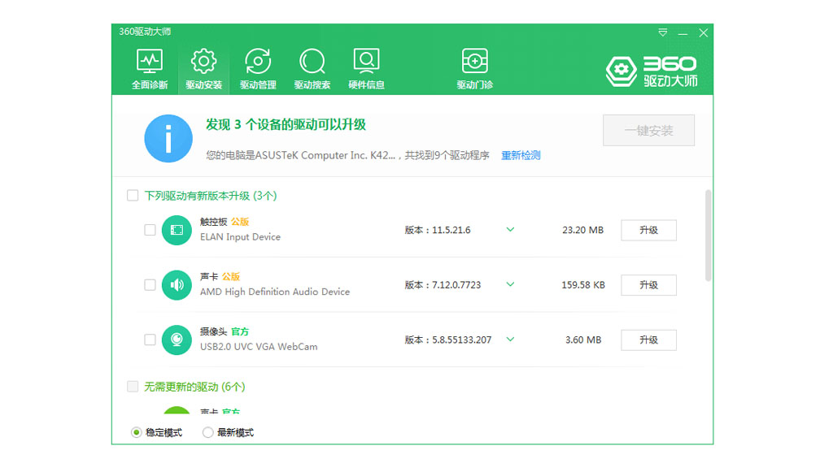Click the 23.20 MB size value
This screenshot has width=833, height=463.
[x=582, y=230]
